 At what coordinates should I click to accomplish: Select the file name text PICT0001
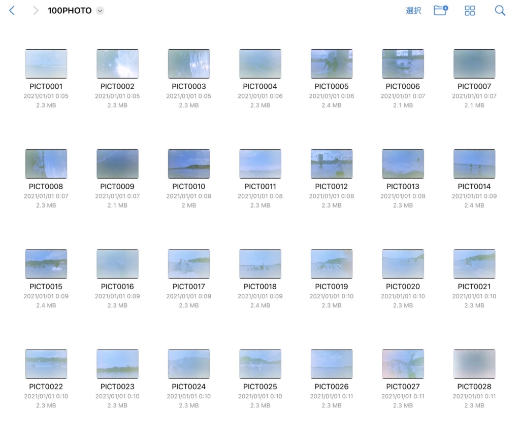[x=46, y=86]
